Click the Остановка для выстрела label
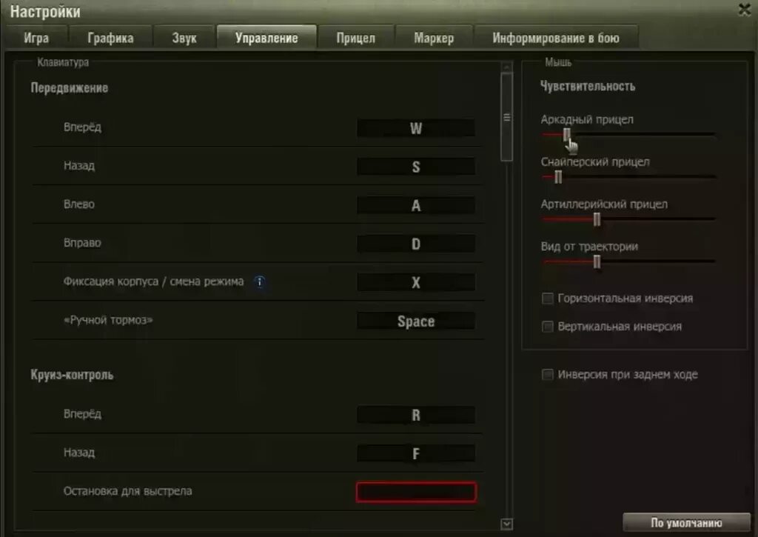Image resolution: width=758 pixels, height=537 pixels. [127, 491]
